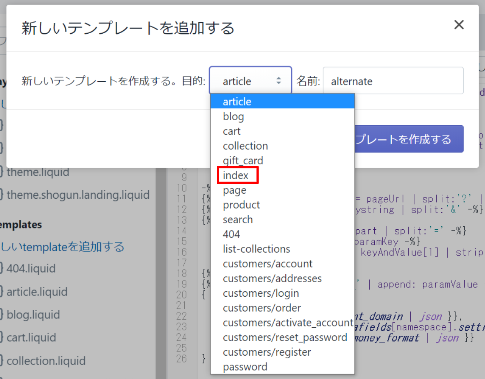Select article in dropdown list
Image resolution: width=485 pixels, height=379 pixels.
pyautogui.click(x=282, y=101)
